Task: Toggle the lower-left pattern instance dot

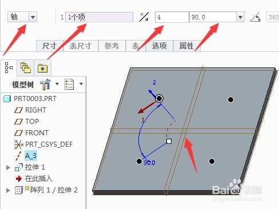Action: point(139,162)
